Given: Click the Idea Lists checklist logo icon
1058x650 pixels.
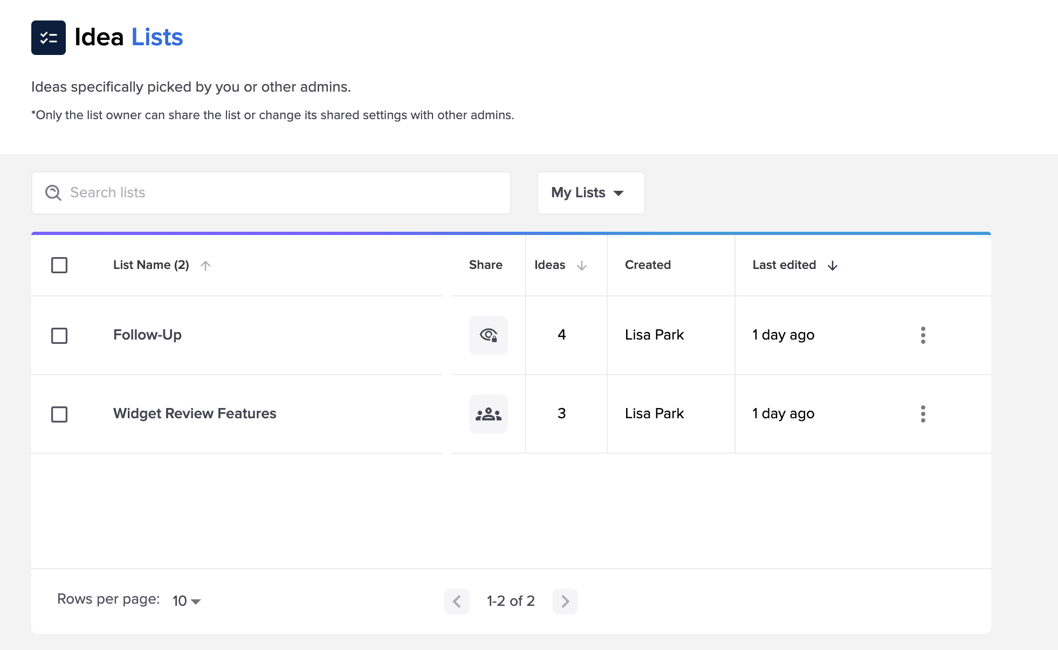Looking at the screenshot, I should 49,38.
